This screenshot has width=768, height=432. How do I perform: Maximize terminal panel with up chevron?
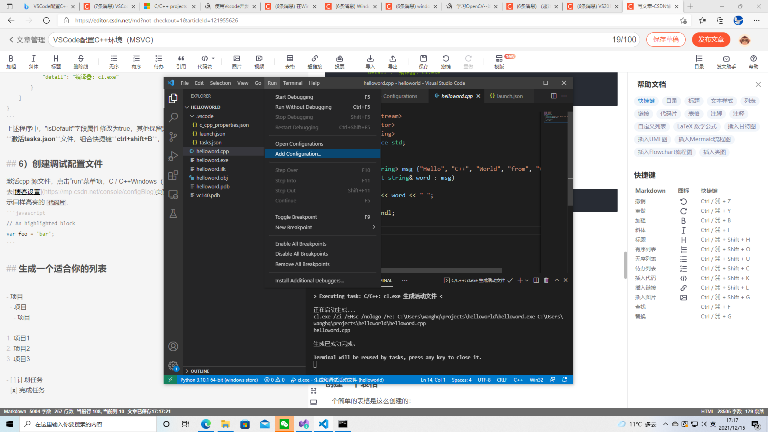(556, 280)
